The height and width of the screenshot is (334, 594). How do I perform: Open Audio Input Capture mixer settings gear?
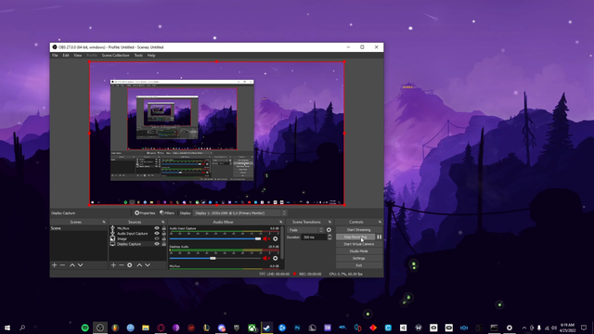pos(276,238)
